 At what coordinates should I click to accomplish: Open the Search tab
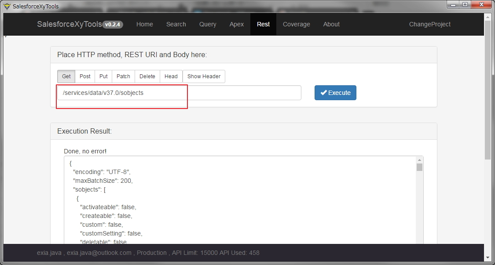tap(176, 24)
